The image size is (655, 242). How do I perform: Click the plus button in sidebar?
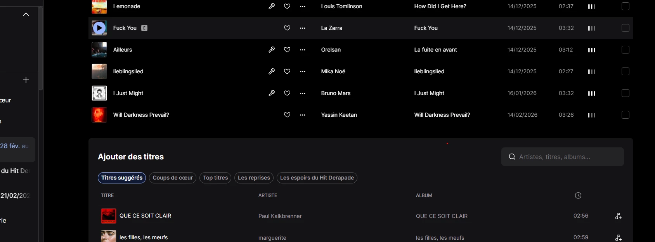26,80
